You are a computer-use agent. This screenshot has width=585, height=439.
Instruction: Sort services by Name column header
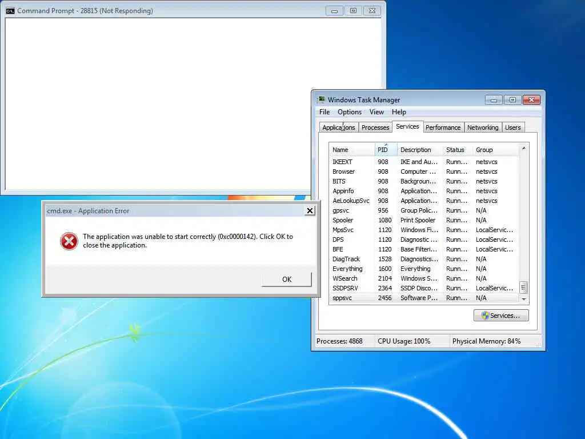click(x=352, y=150)
